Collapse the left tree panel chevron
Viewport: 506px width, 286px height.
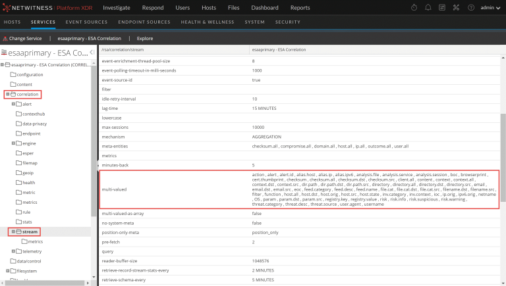[92, 52]
